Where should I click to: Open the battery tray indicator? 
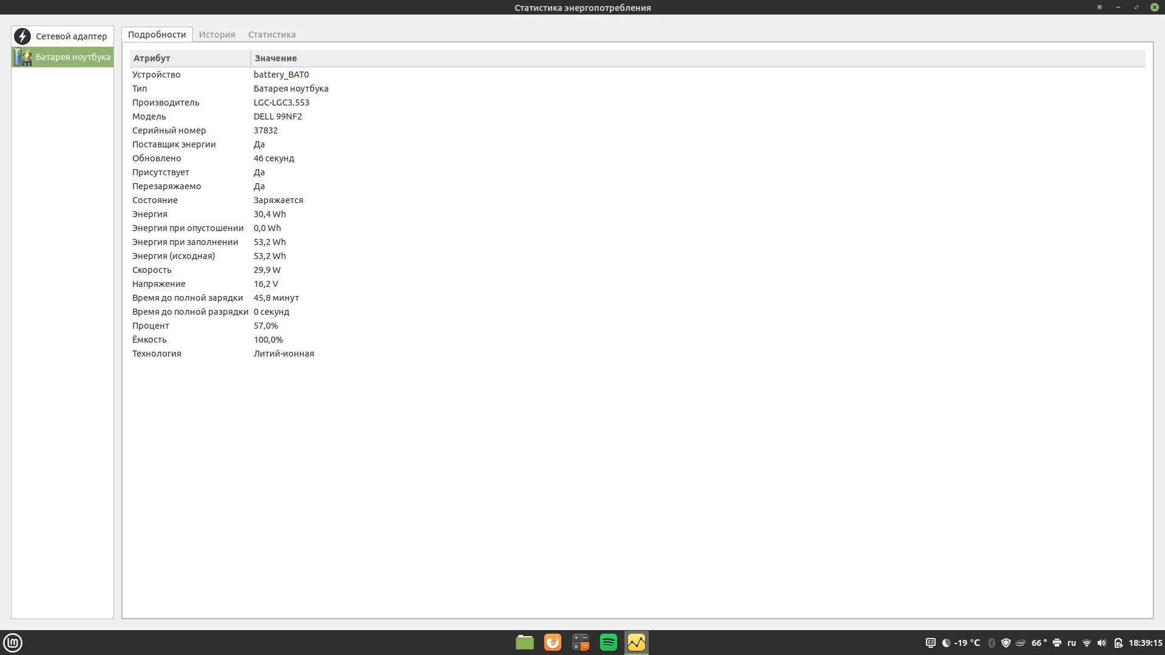1118,643
